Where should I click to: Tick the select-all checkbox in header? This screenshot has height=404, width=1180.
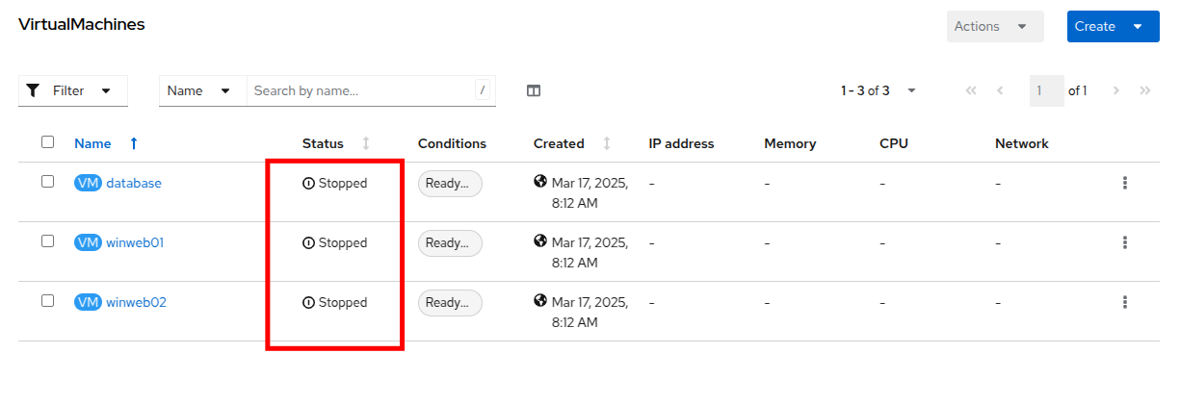47,142
